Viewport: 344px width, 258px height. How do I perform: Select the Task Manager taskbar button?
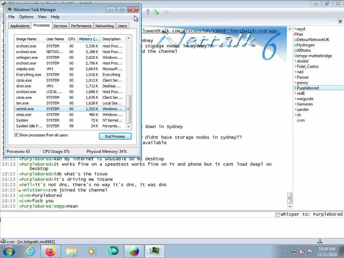pyautogui.click(x=155, y=251)
